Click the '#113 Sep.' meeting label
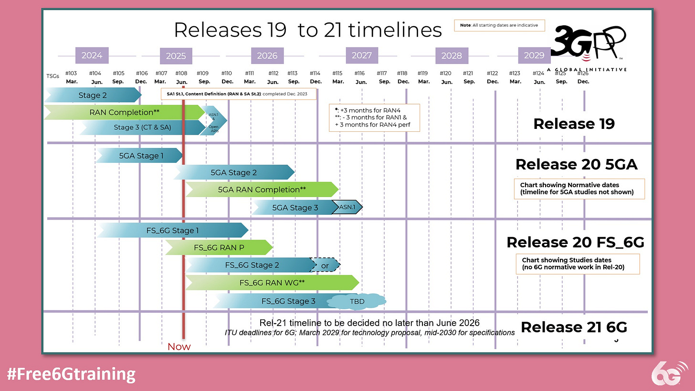This screenshot has width=695, height=391. pyautogui.click(x=293, y=77)
